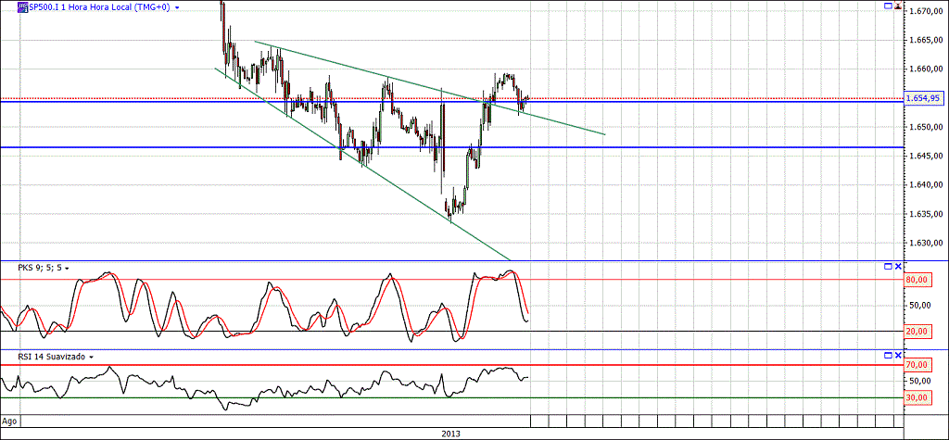949x440 pixels.
Task: Close the PKS indicator panel
Action: click(898, 266)
